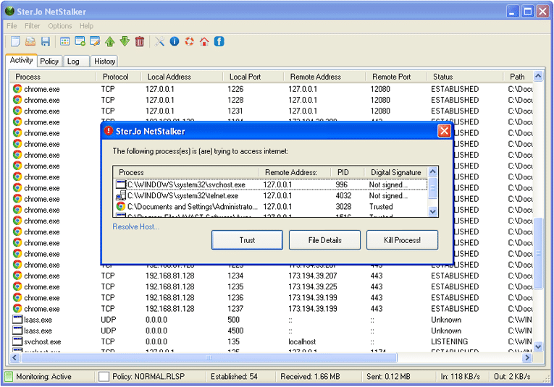The image size is (554, 387).
Task: Open the Filter menu
Action: [33, 26]
